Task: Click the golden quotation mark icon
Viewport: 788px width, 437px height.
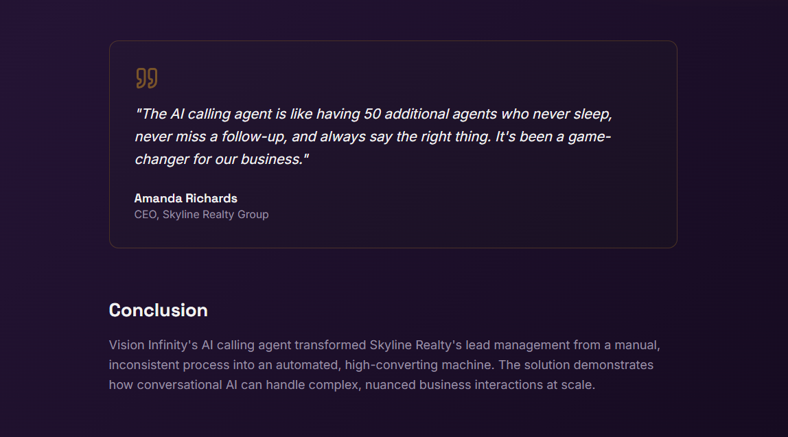Action: click(147, 78)
